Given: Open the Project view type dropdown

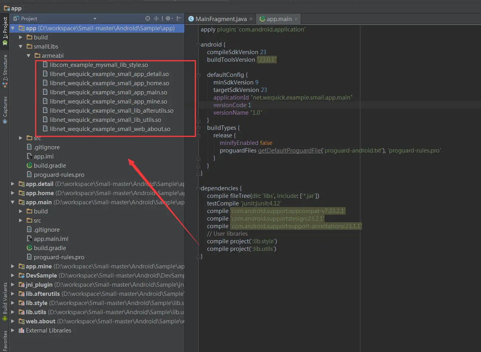Looking at the screenshot, I should pyautogui.click(x=55, y=19).
